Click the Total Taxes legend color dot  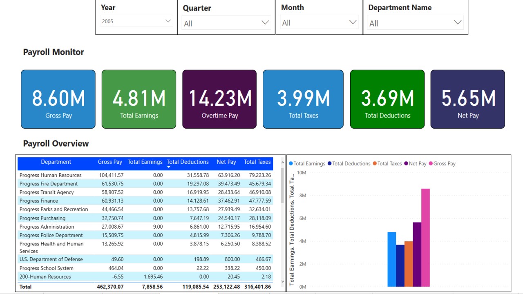[x=375, y=164]
